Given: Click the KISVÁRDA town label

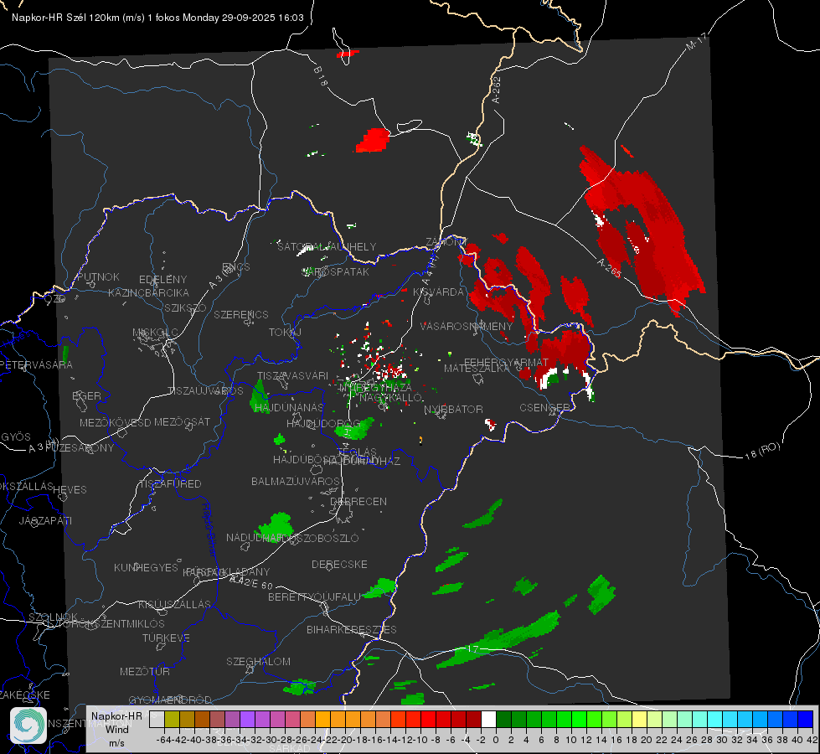Looking at the screenshot, I should (438, 292).
